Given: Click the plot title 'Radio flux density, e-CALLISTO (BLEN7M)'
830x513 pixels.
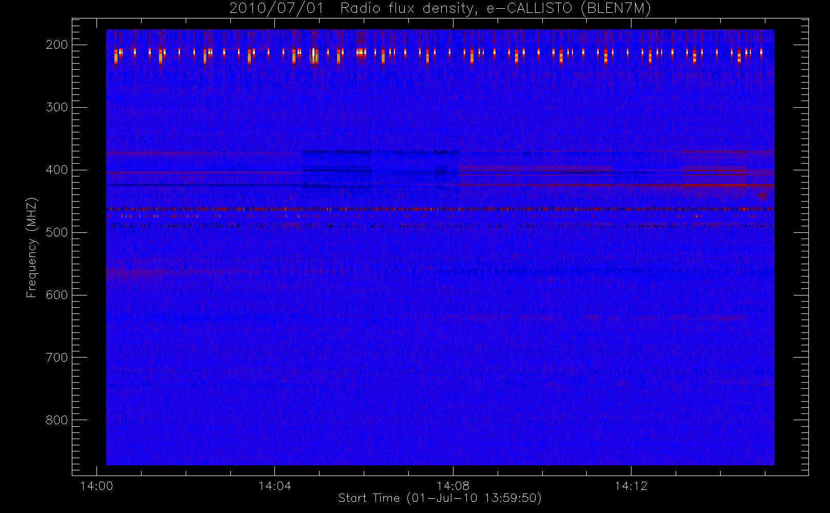Looking at the screenshot, I should coord(496,9).
